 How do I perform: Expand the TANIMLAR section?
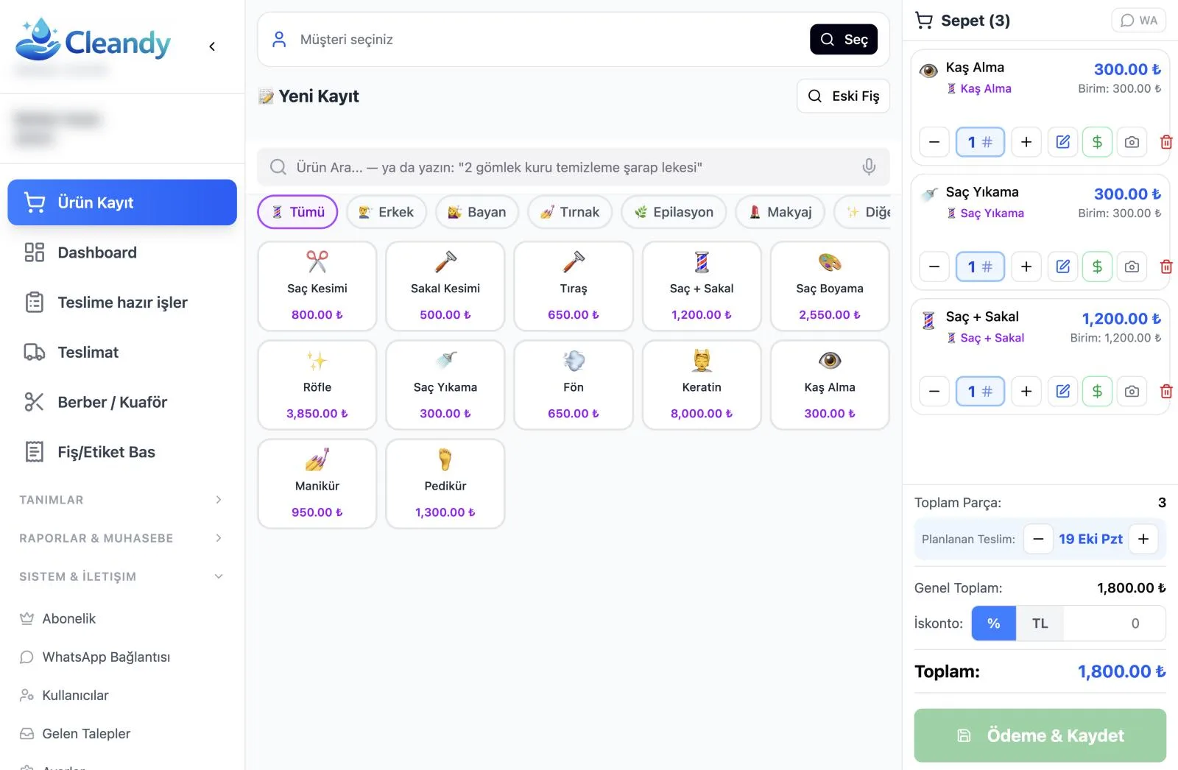click(x=121, y=500)
